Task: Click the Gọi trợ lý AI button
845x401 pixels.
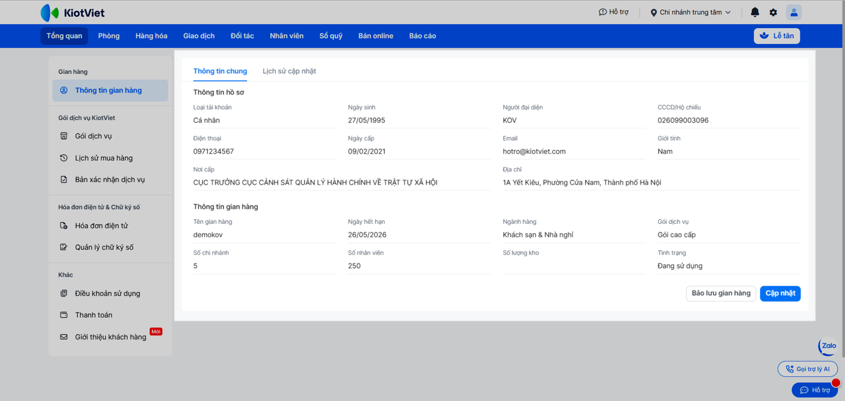Action: point(807,369)
